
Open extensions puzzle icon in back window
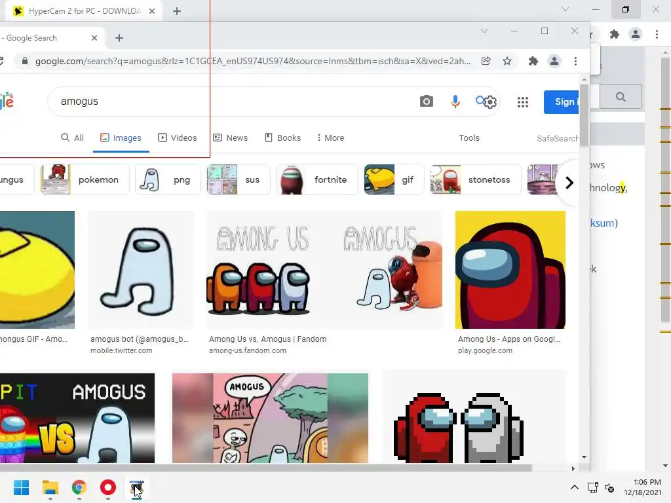(x=615, y=34)
